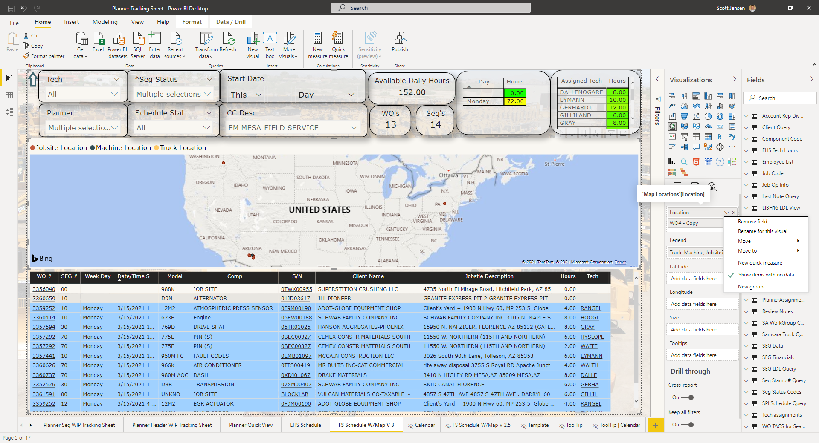Select the Gauge visual icon

pyautogui.click(x=708, y=127)
